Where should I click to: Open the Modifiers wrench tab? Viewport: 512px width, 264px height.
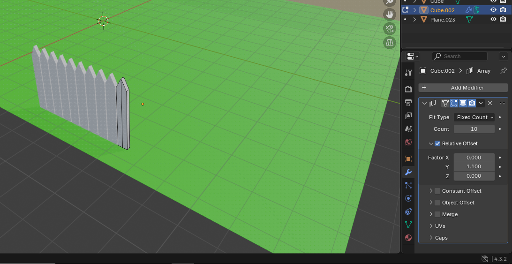tap(408, 172)
